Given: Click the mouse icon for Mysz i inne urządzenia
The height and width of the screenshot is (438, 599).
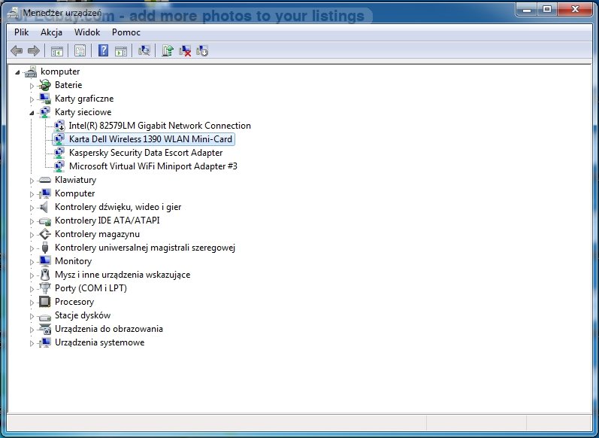Looking at the screenshot, I should pyautogui.click(x=44, y=275).
